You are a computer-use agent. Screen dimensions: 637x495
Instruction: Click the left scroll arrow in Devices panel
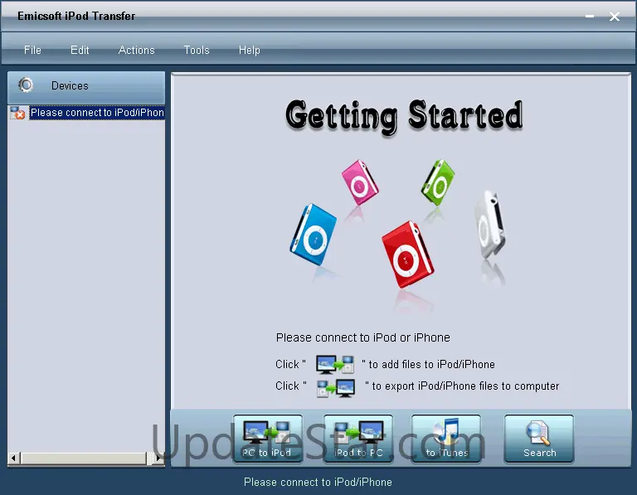tap(14, 458)
